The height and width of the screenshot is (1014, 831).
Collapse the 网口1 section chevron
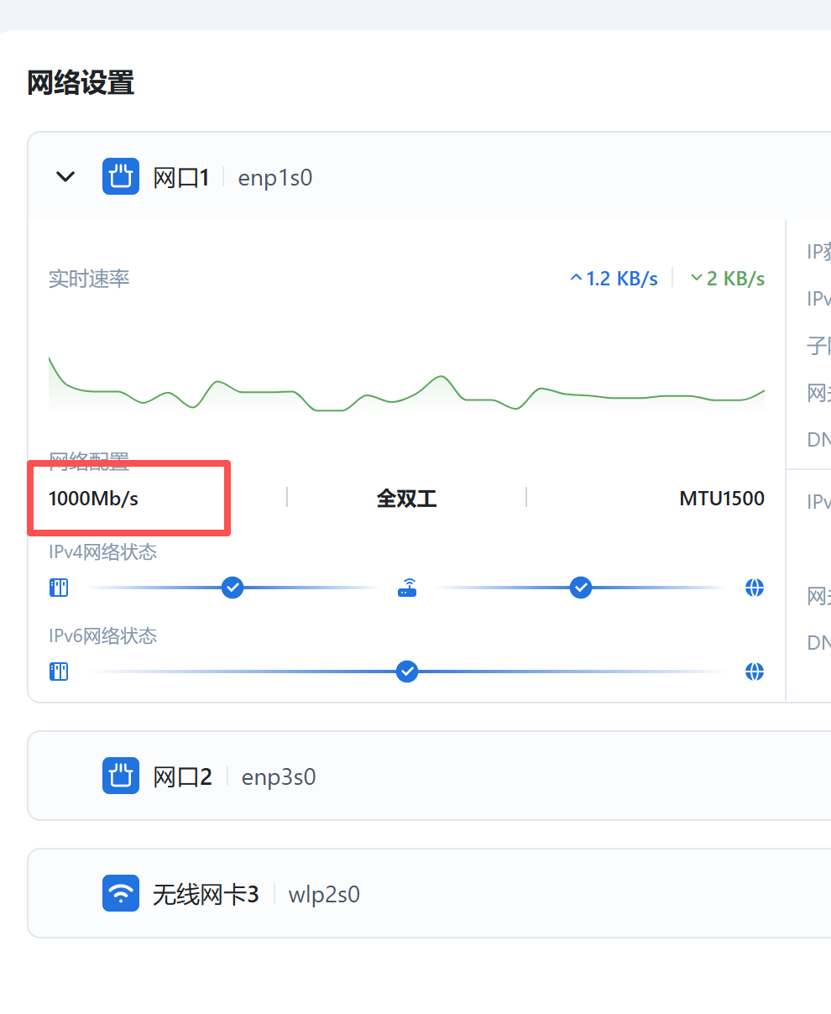(65, 177)
